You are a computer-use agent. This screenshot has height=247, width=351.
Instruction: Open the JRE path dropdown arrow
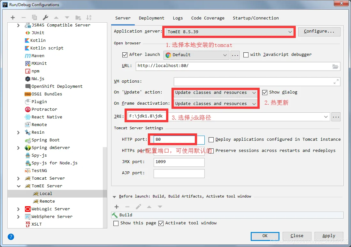pos(326,116)
